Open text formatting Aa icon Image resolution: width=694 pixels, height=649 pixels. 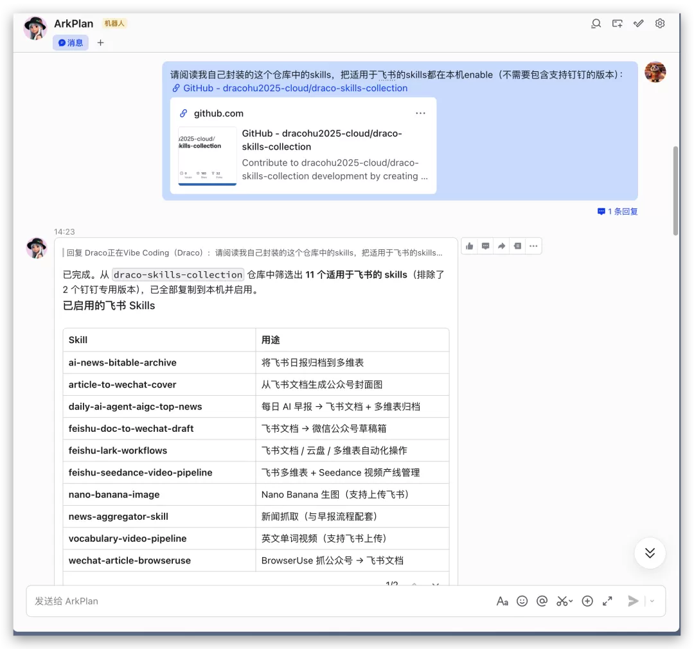pos(502,601)
